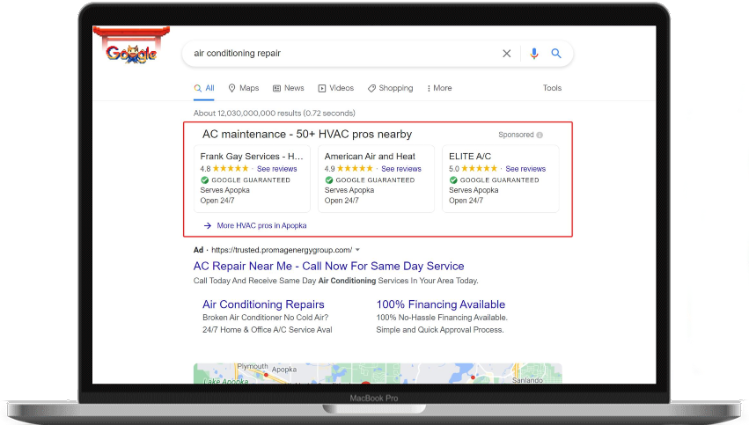Image resolution: width=749 pixels, height=425 pixels.
Task: Switch to the Maps tab
Action: tap(244, 88)
